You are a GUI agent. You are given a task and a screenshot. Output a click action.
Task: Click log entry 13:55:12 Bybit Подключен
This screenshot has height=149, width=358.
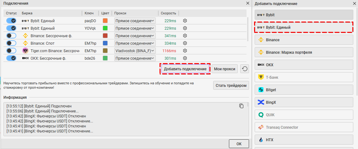coord(39,106)
